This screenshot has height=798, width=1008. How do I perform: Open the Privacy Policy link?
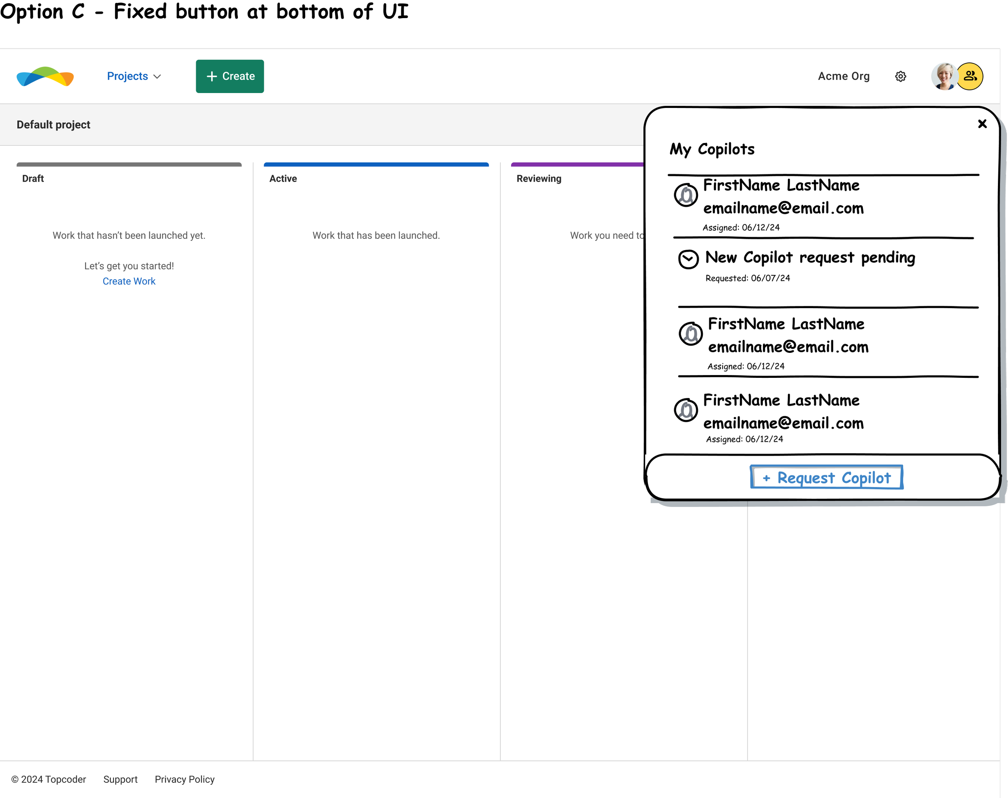point(185,779)
